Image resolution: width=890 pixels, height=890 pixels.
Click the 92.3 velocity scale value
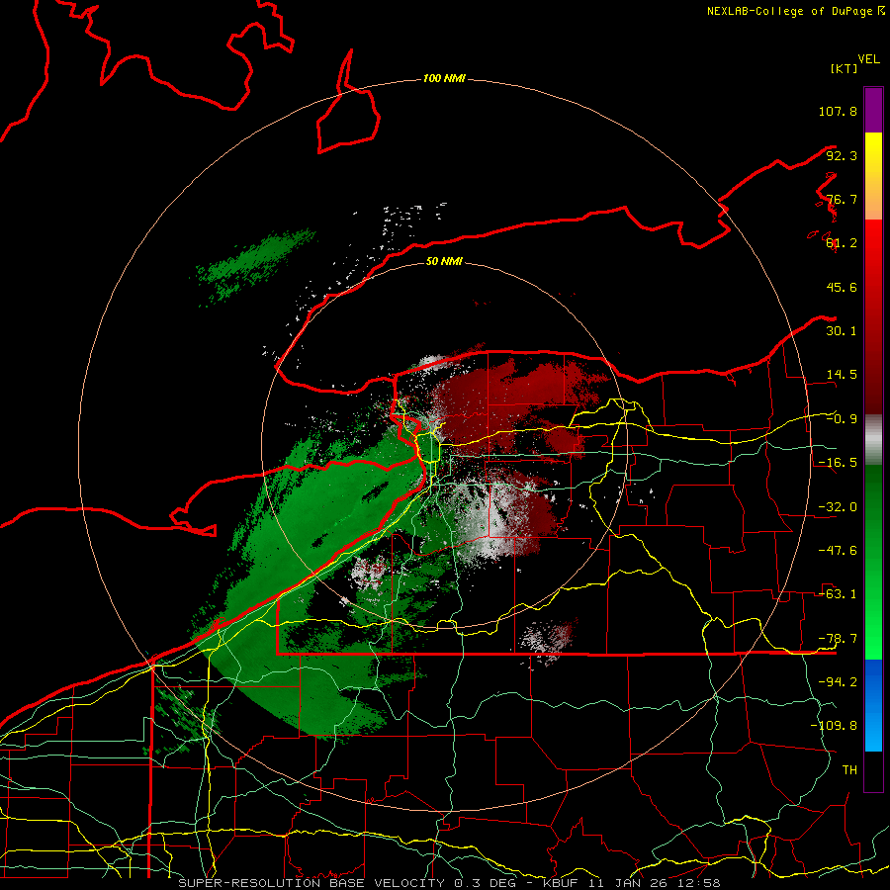(x=842, y=155)
